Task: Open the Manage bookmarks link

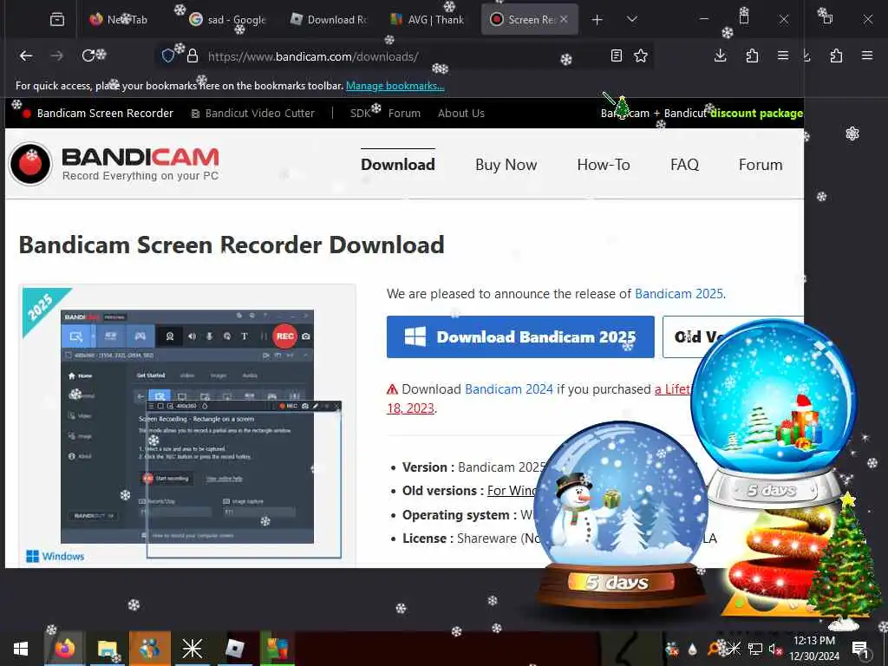Action: pos(395,86)
